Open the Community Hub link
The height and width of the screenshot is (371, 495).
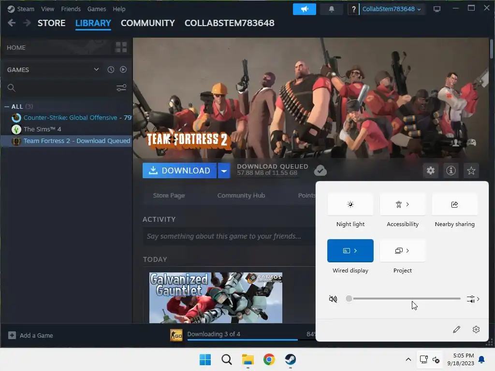[241, 196]
